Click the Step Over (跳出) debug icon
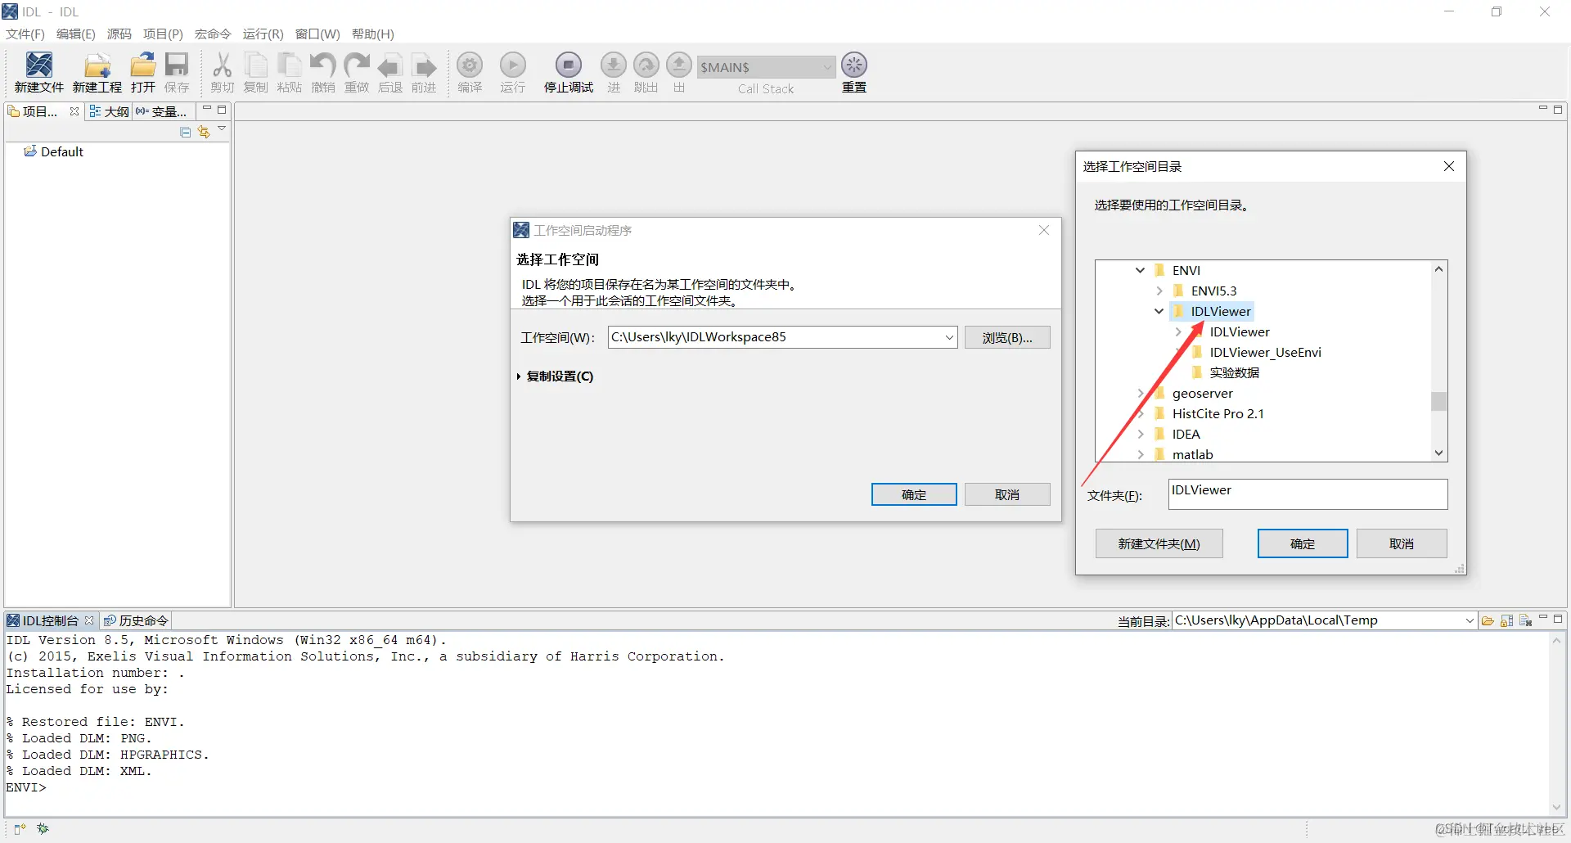Image resolution: width=1571 pixels, height=843 pixels. click(646, 65)
